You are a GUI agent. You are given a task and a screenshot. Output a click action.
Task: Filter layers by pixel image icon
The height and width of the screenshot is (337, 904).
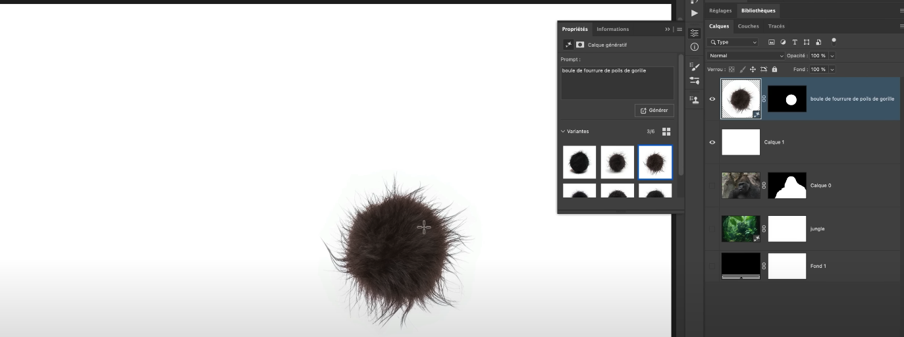[x=772, y=42]
